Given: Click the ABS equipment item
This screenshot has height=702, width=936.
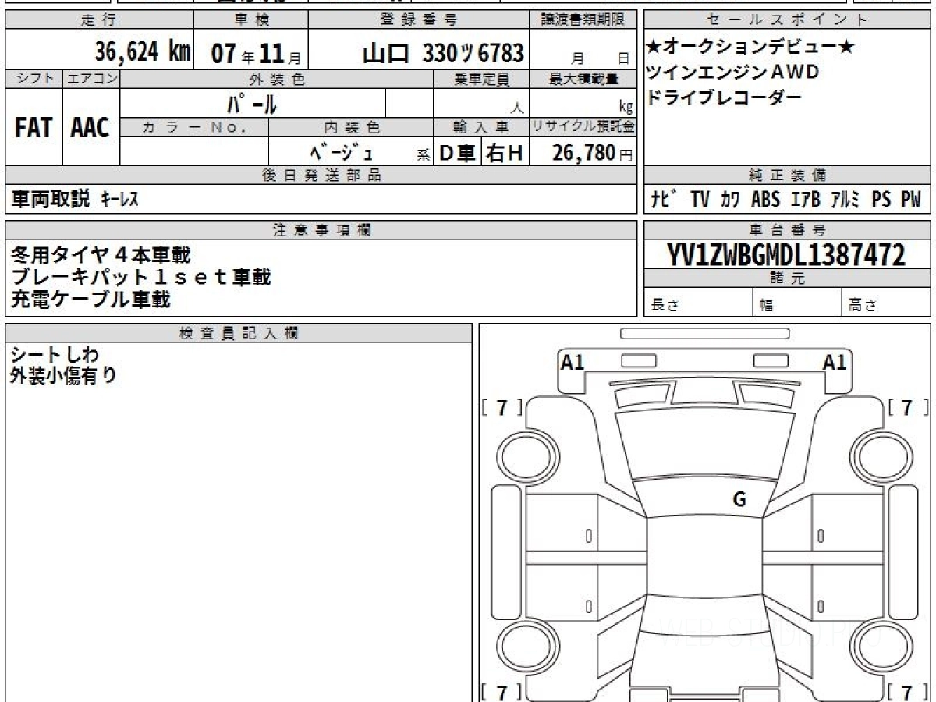Looking at the screenshot, I should [x=765, y=200].
